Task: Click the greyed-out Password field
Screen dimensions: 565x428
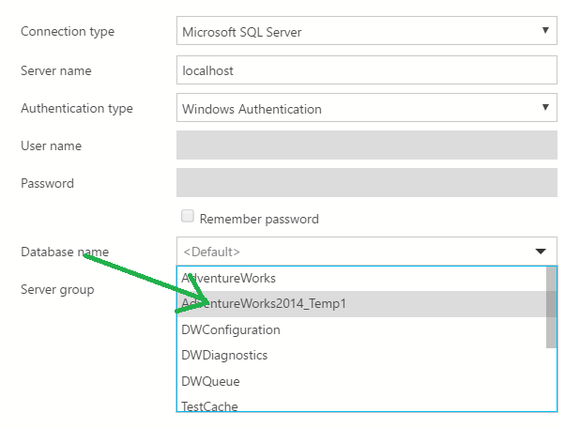Action: tap(366, 183)
